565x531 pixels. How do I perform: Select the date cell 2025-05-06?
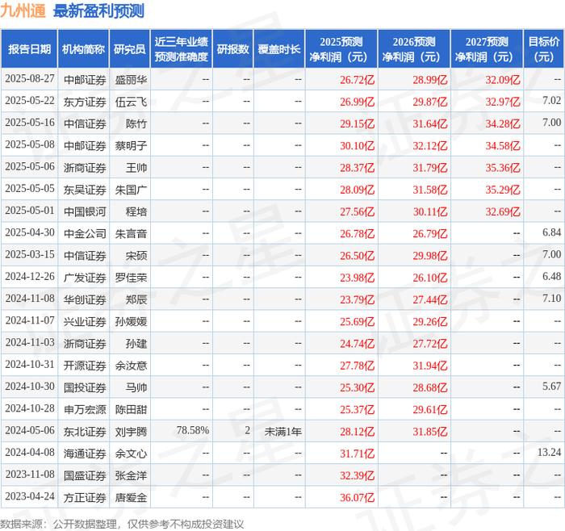coord(30,167)
